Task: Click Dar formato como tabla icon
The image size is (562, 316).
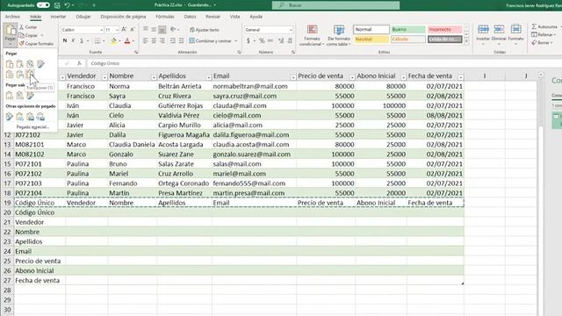Action: pyautogui.click(x=338, y=35)
